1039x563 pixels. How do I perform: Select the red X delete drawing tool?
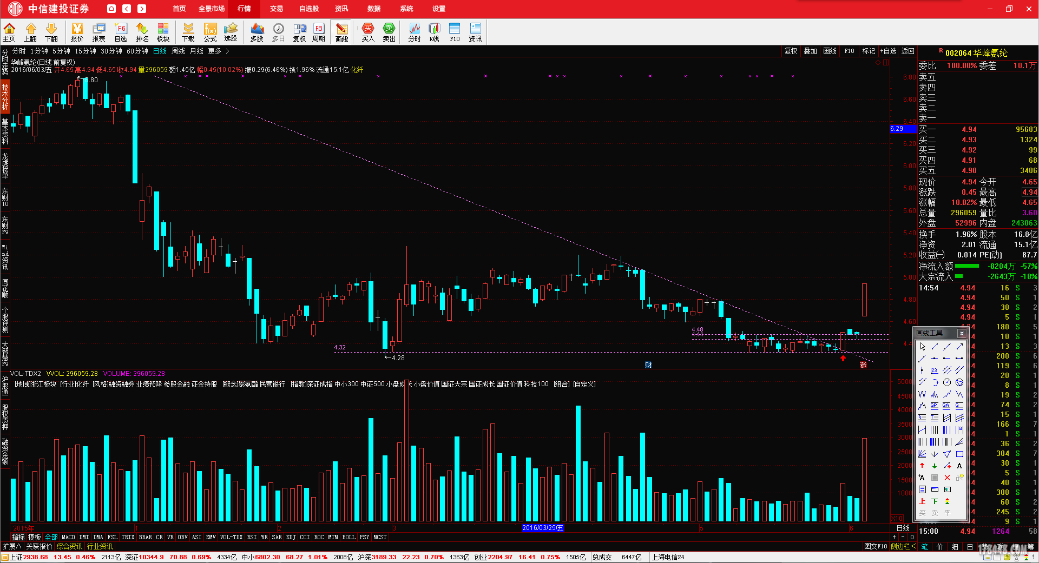click(947, 478)
